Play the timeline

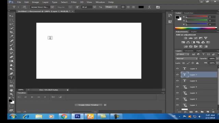pyautogui.click(x=32, y=97)
